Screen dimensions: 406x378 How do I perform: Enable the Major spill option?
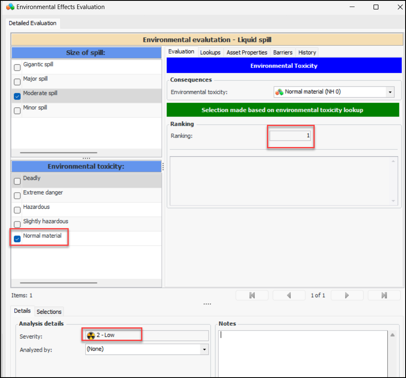pyautogui.click(x=17, y=82)
